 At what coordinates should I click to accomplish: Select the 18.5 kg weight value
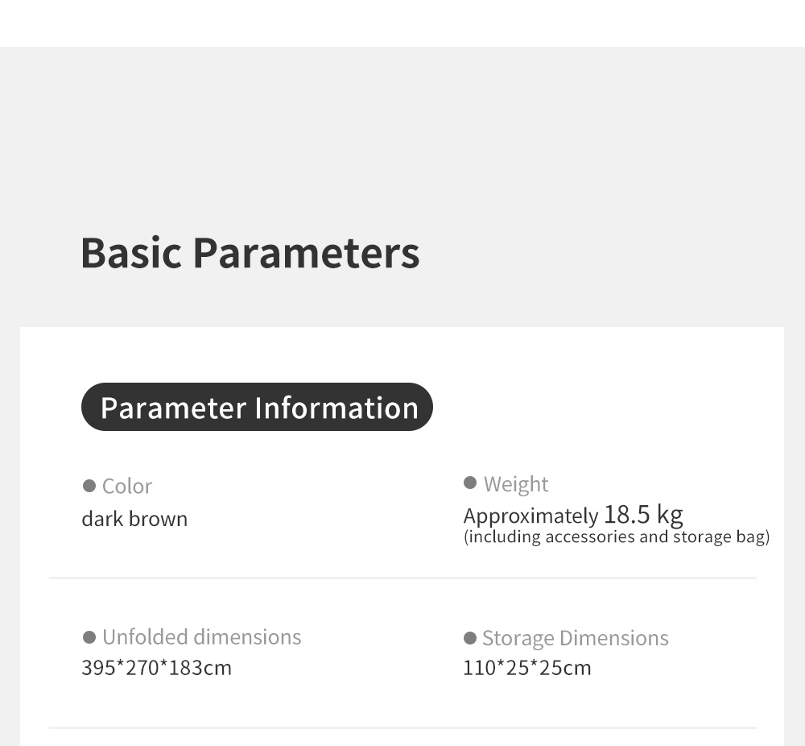(x=643, y=514)
